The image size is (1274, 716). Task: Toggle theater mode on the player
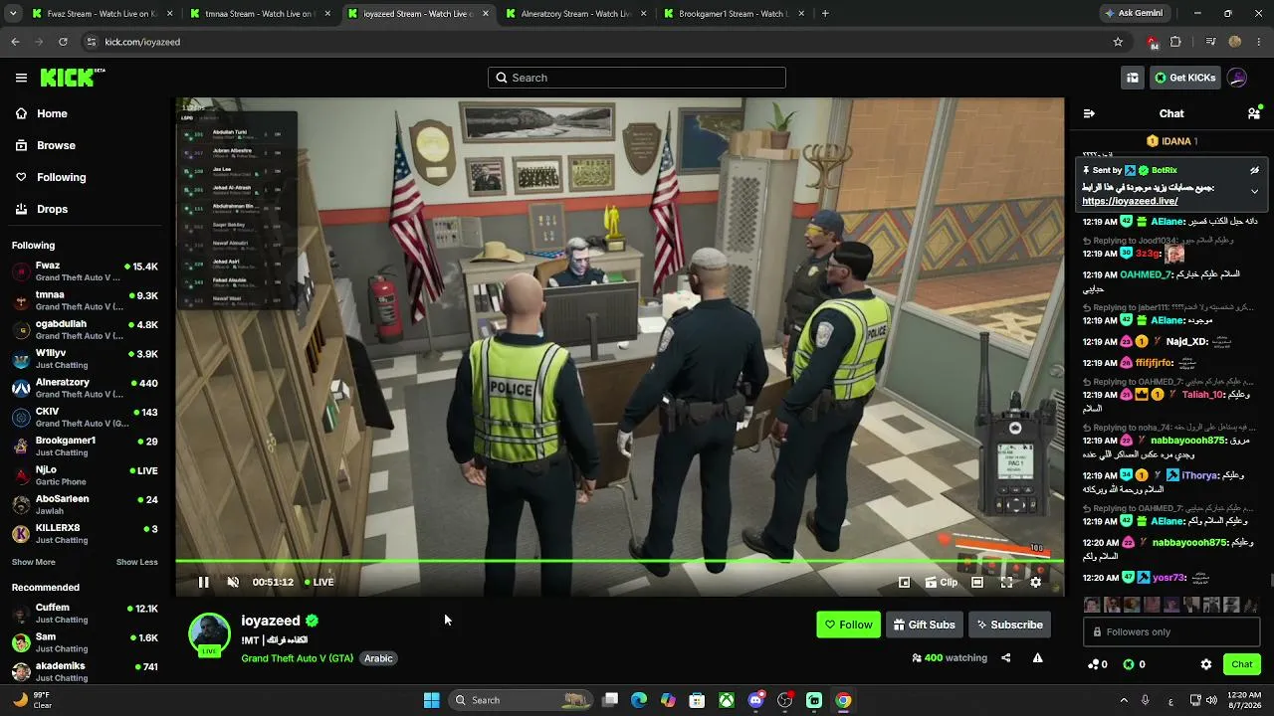pos(977,583)
